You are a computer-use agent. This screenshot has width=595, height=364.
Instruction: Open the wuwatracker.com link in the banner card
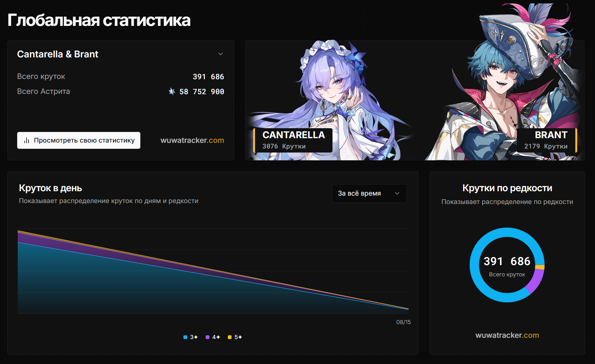(192, 140)
